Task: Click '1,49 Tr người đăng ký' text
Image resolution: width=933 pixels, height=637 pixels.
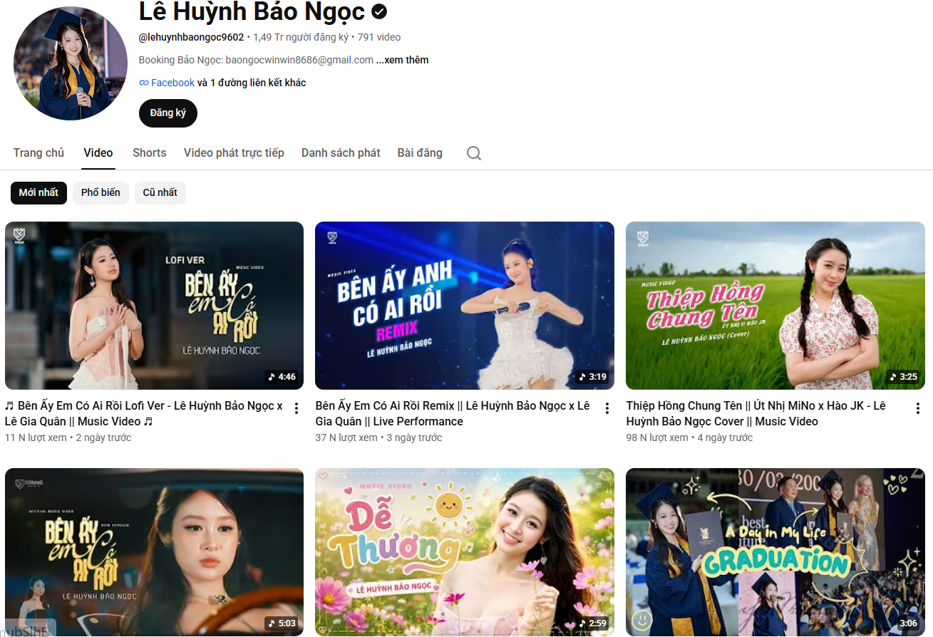Action: (301, 37)
